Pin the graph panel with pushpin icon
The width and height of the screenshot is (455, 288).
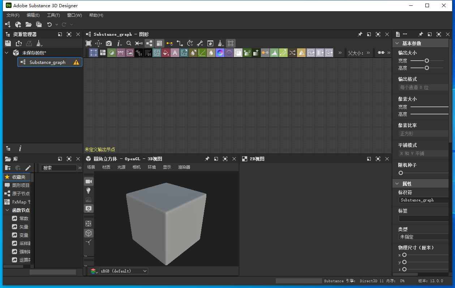360,34
